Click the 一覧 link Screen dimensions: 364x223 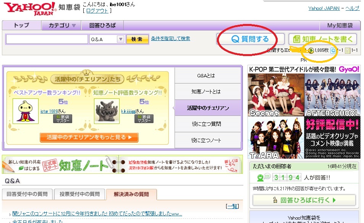click(232, 206)
